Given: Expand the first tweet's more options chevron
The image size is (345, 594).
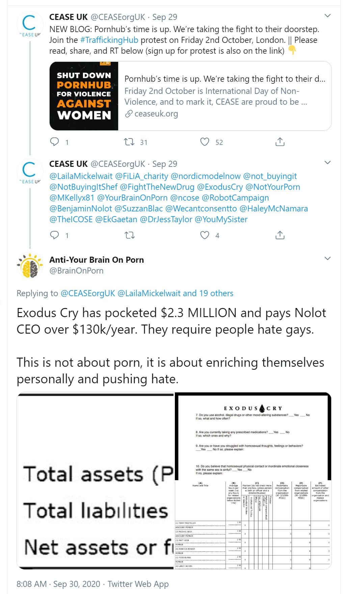Looking at the screenshot, I should pos(327,16).
